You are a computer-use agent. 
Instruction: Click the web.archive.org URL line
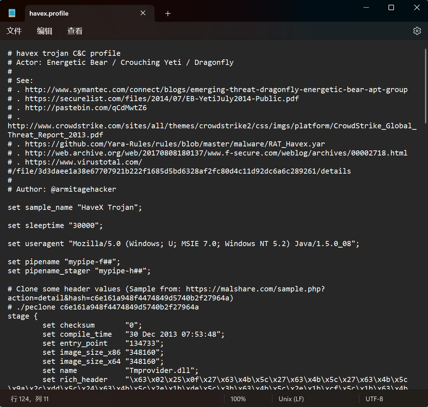click(207, 153)
